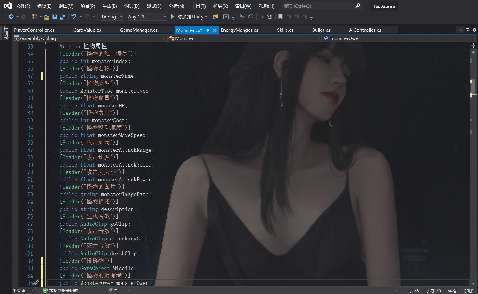Open the 窗口(W) menu

click(243, 6)
